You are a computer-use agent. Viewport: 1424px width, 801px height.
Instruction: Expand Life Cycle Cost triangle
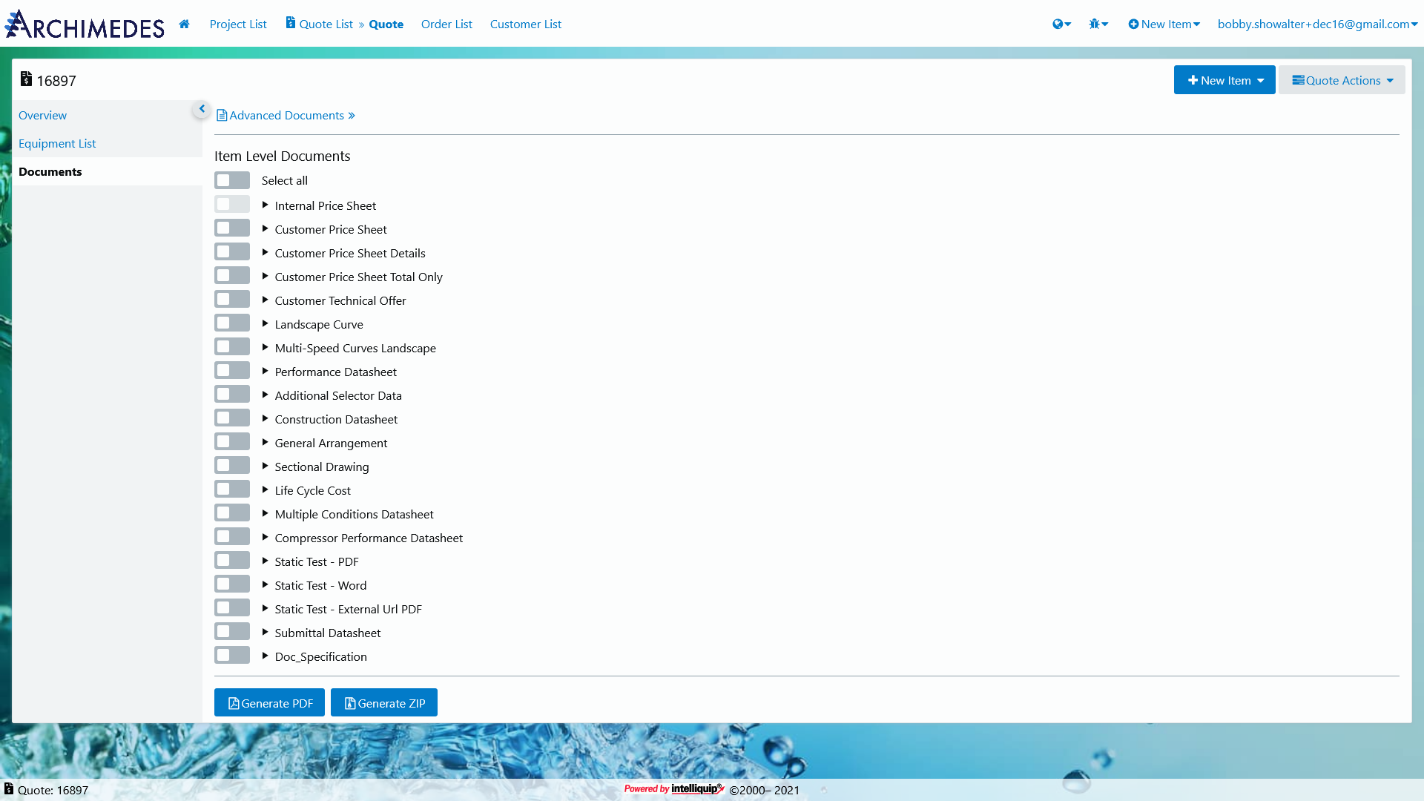[x=265, y=489]
